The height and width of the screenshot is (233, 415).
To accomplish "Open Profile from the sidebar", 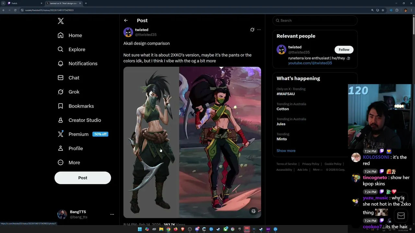I will [x=70, y=148].
